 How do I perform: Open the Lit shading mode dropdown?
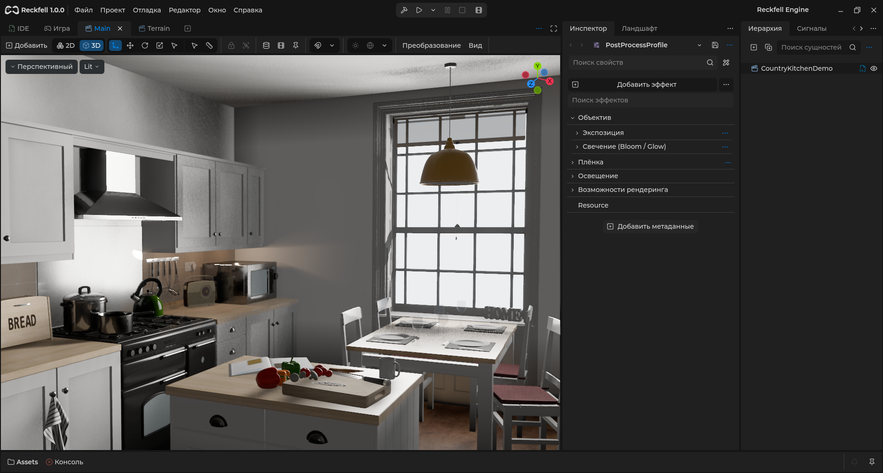tap(92, 67)
